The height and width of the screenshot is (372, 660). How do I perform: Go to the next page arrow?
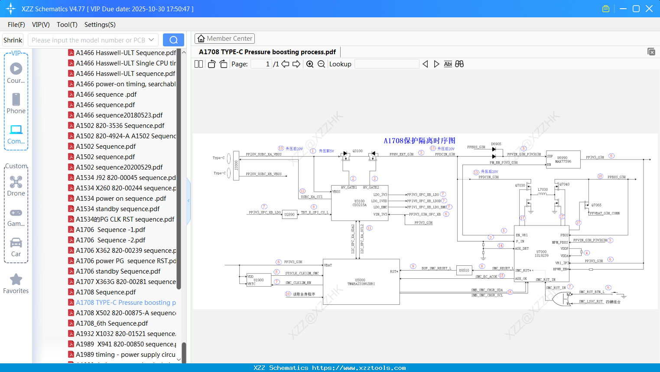(296, 64)
